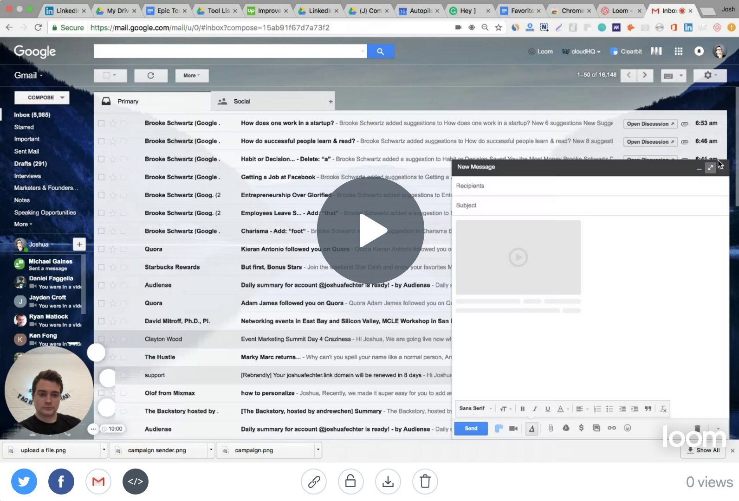Refresh the Gmail inbox

coord(150,76)
